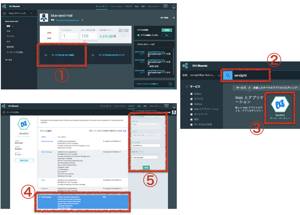The height and width of the screenshot is (215, 300).
Task: Click the edit pencil beside app route
Action: pyautogui.click(x=83, y=20)
